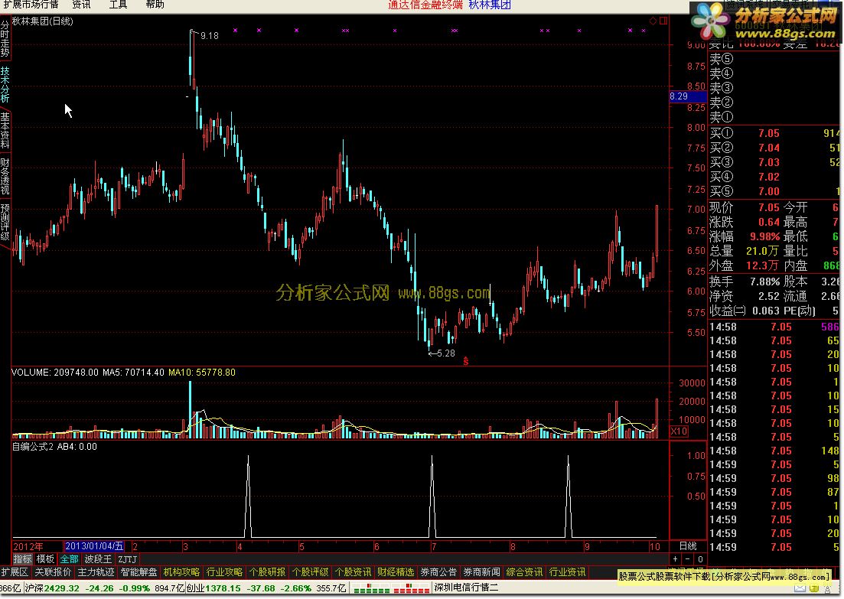The width and height of the screenshot is (844, 599).
Task: Open the 关联报价 panel
Action: tap(53, 572)
